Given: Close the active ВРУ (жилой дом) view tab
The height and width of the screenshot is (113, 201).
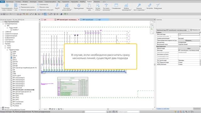Looking at the screenshot, I should [79, 19].
